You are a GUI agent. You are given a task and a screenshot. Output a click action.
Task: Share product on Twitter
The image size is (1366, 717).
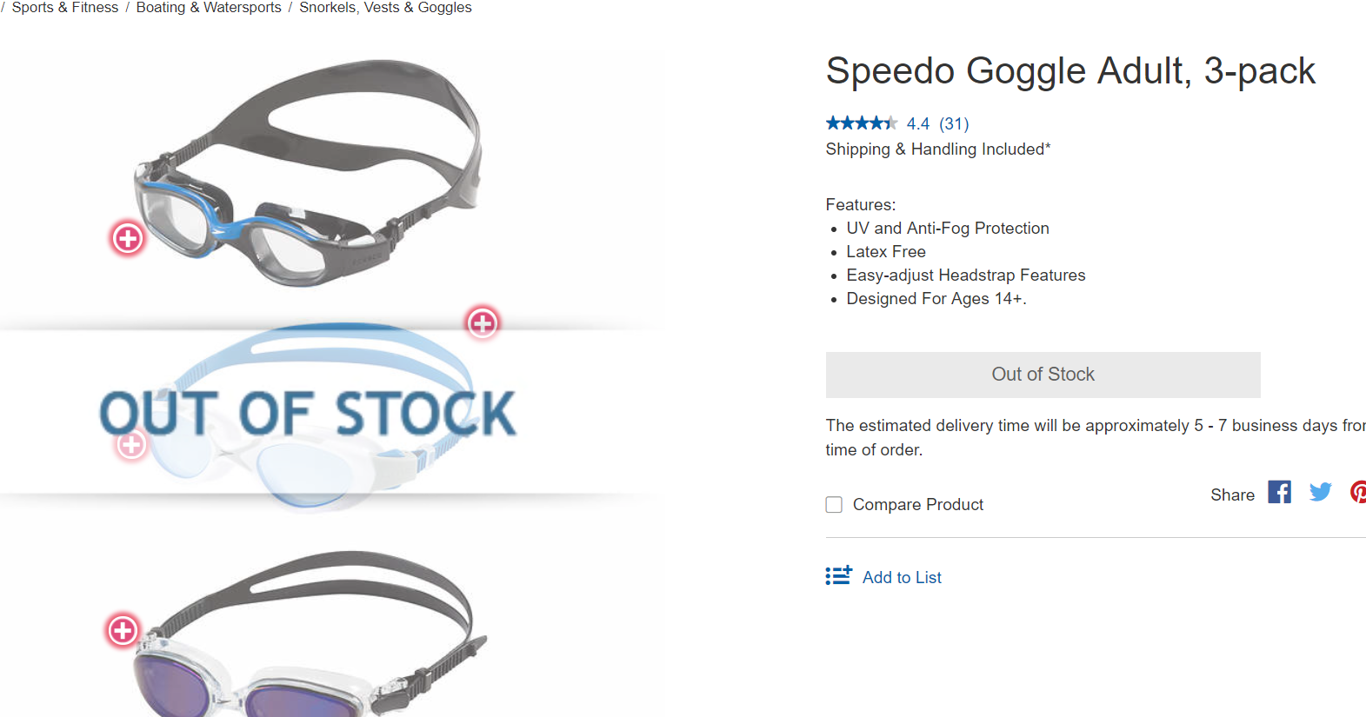[x=1320, y=492]
